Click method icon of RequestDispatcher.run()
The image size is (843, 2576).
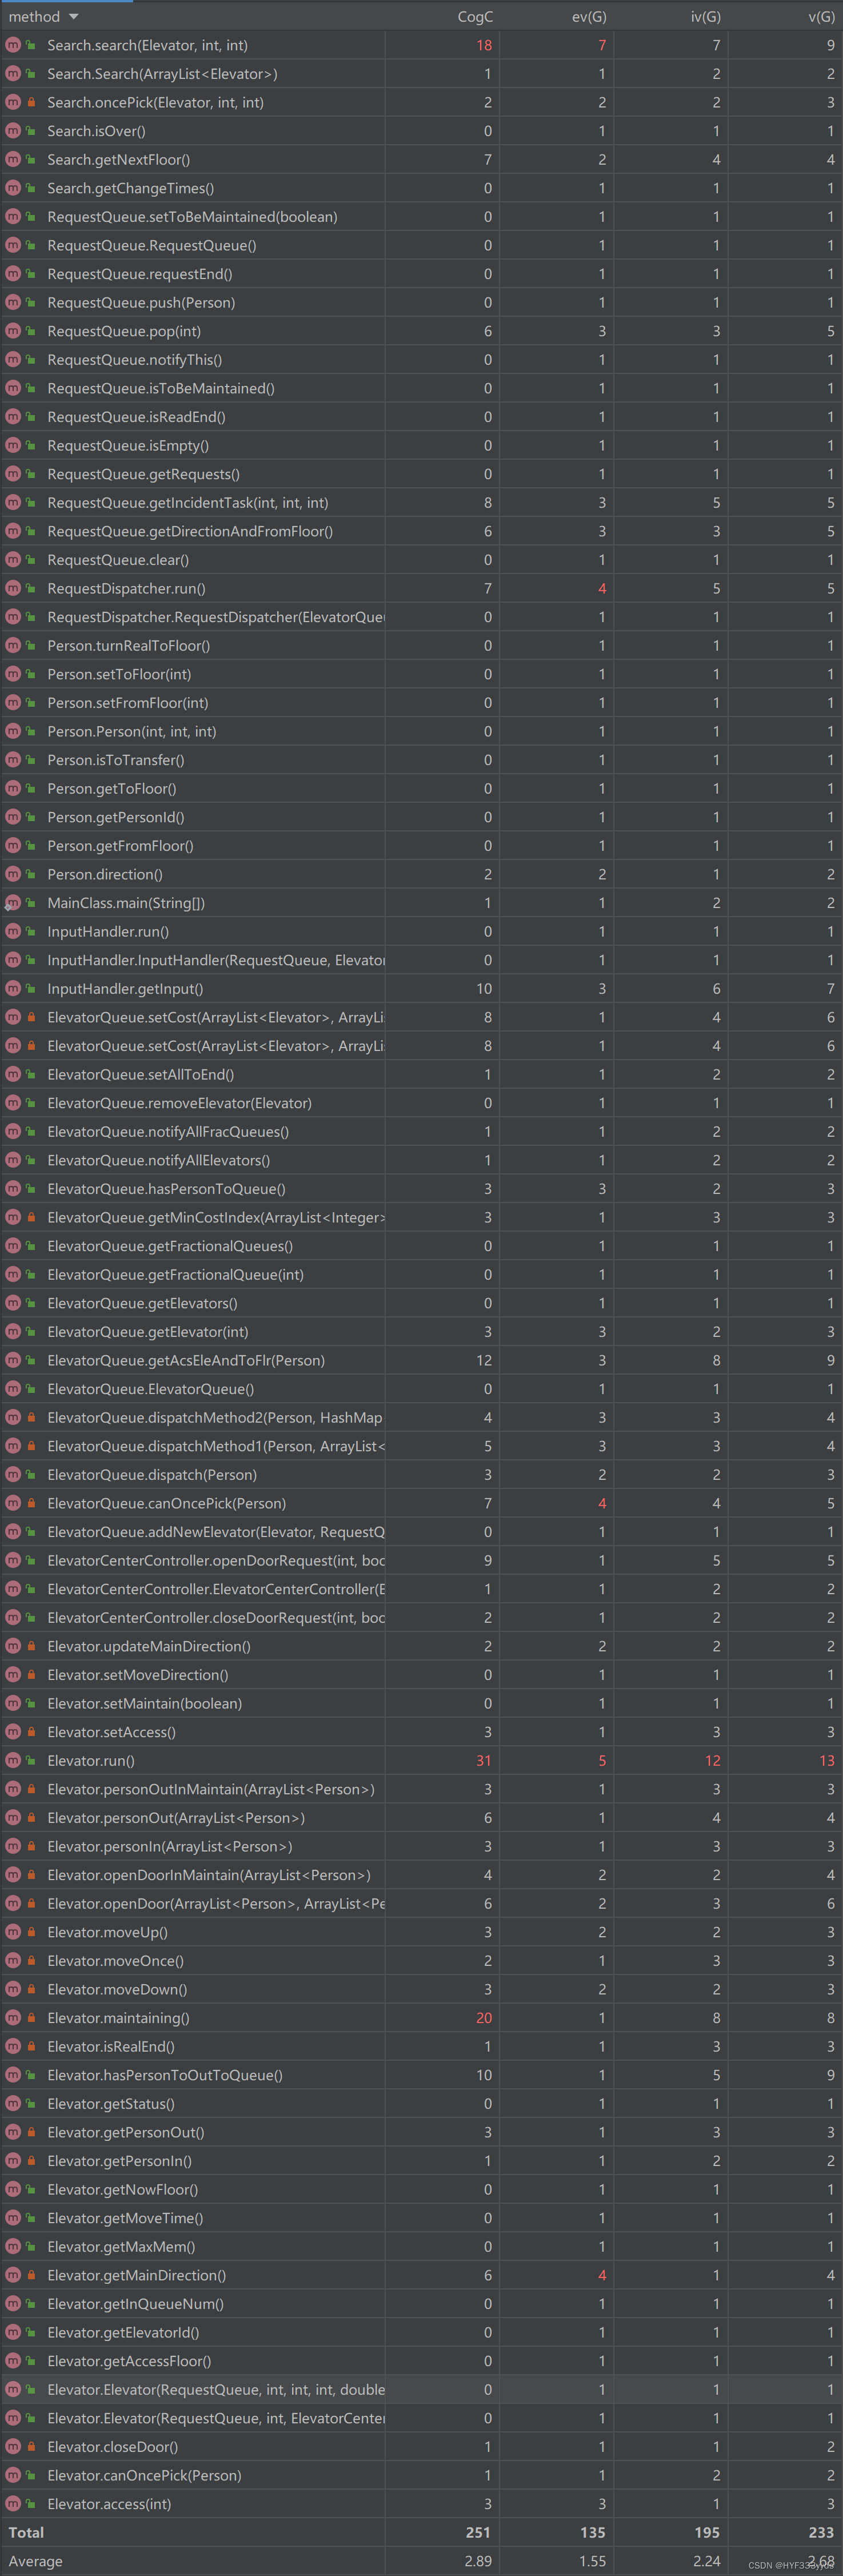tap(13, 588)
